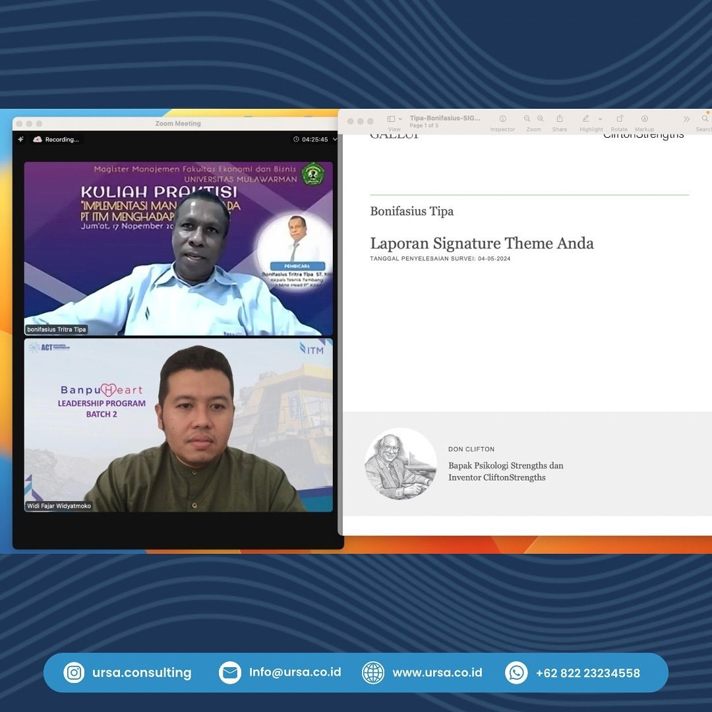The height and width of the screenshot is (712, 712).
Task: Open the Inspector in Preview toolbar
Action: pos(502,119)
